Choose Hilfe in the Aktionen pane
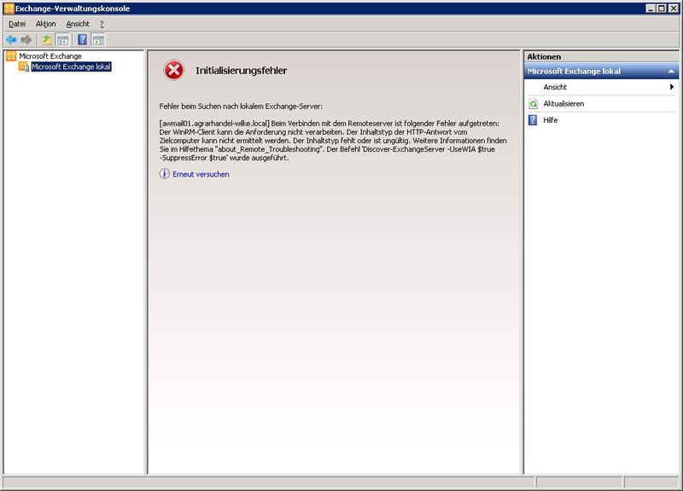The width and height of the screenshot is (683, 491). coord(550,120)
